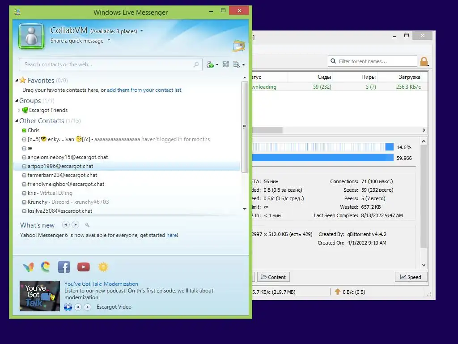Open the weather sun icon
Screen dimensions: 458x344
click(x=103, y=267)
